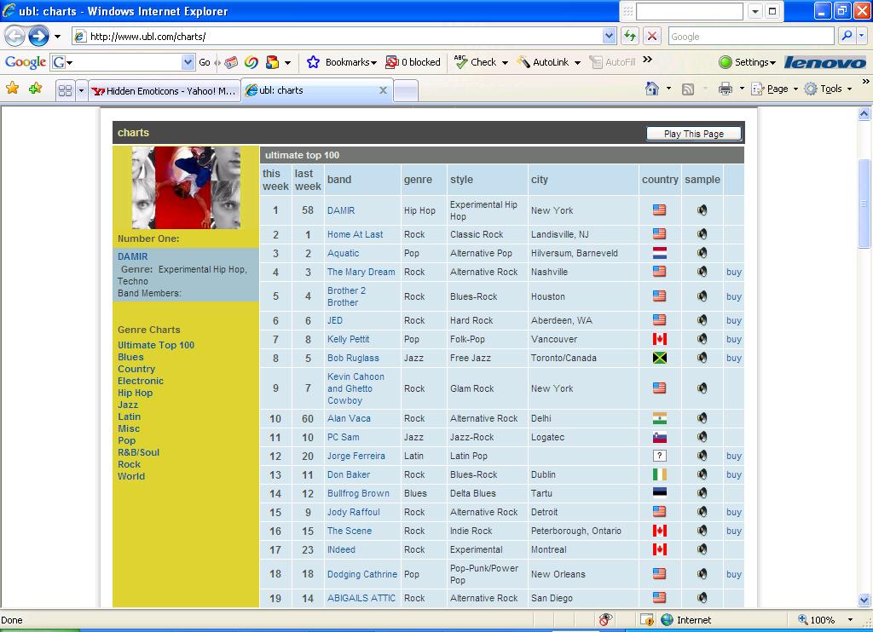
Task: Open the Bookmarks dropdown on Google toolbar
Action: [x=373, y=63]
